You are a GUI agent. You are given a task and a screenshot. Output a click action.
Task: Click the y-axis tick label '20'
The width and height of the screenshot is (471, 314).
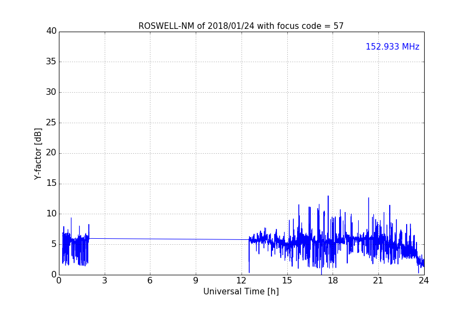pyautogui.click(x=51, y=153)
